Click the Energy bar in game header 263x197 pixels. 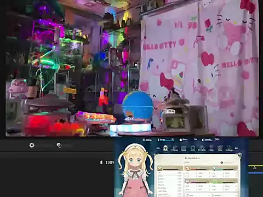click(166, 140)
